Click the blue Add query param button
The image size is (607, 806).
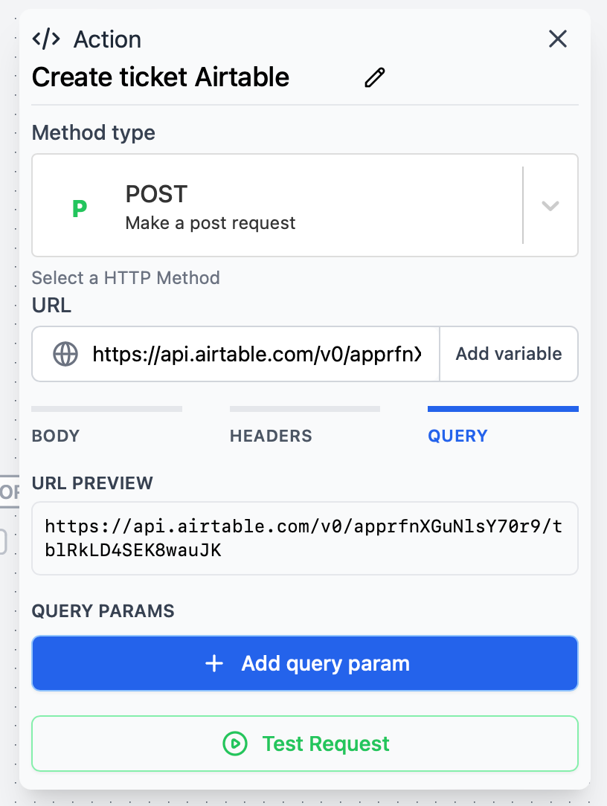point(305,662)
